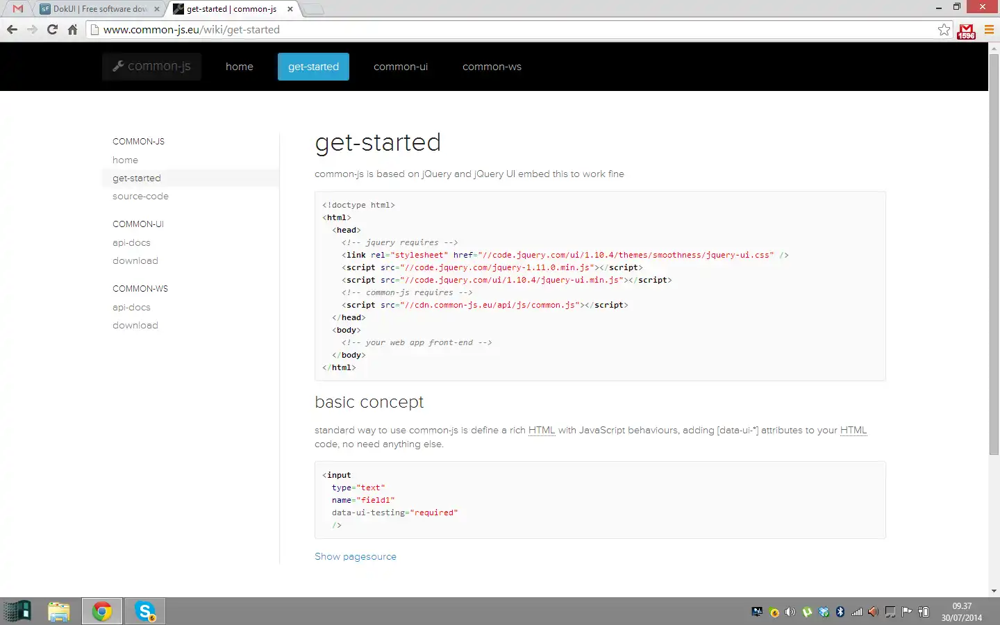Click the scrollbar down arrow

(x=994, y=591)
